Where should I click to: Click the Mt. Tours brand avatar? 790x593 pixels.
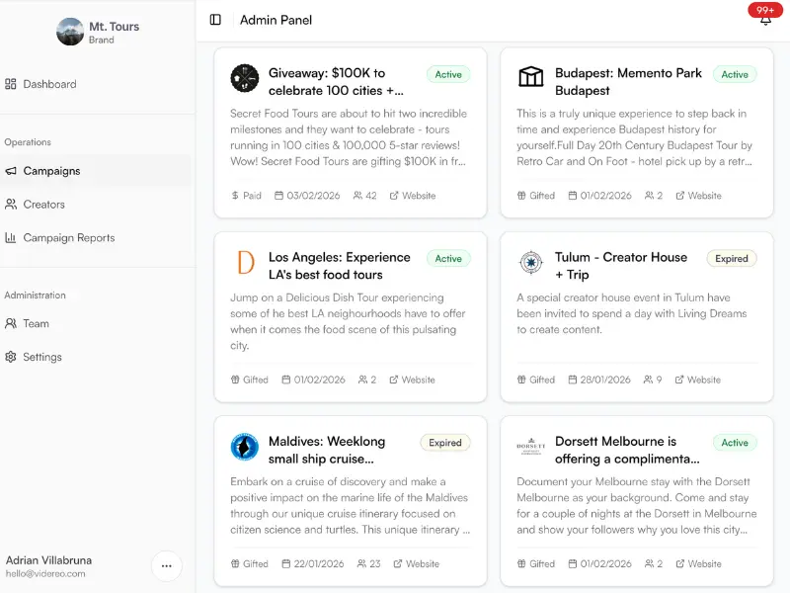(x=70, y=32)
